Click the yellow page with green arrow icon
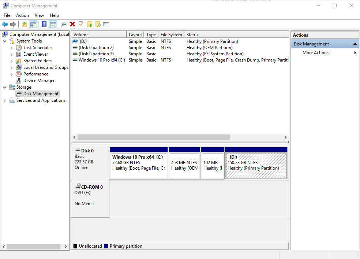Screen dimensions: 360x259 tap(90, 24)
